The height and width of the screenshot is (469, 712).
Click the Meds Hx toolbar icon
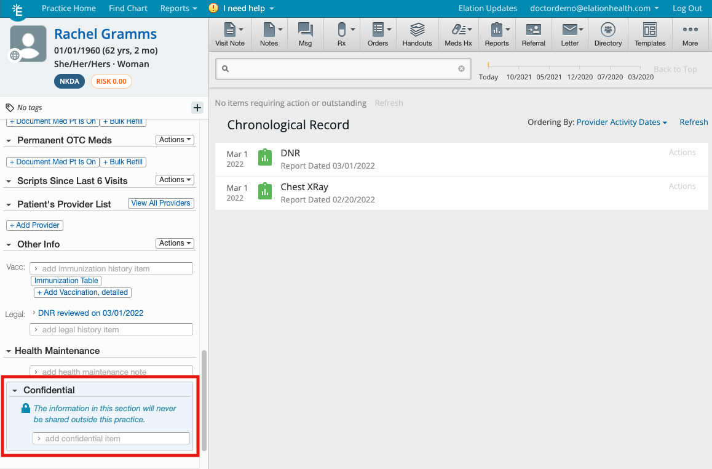tap(457, 34)
